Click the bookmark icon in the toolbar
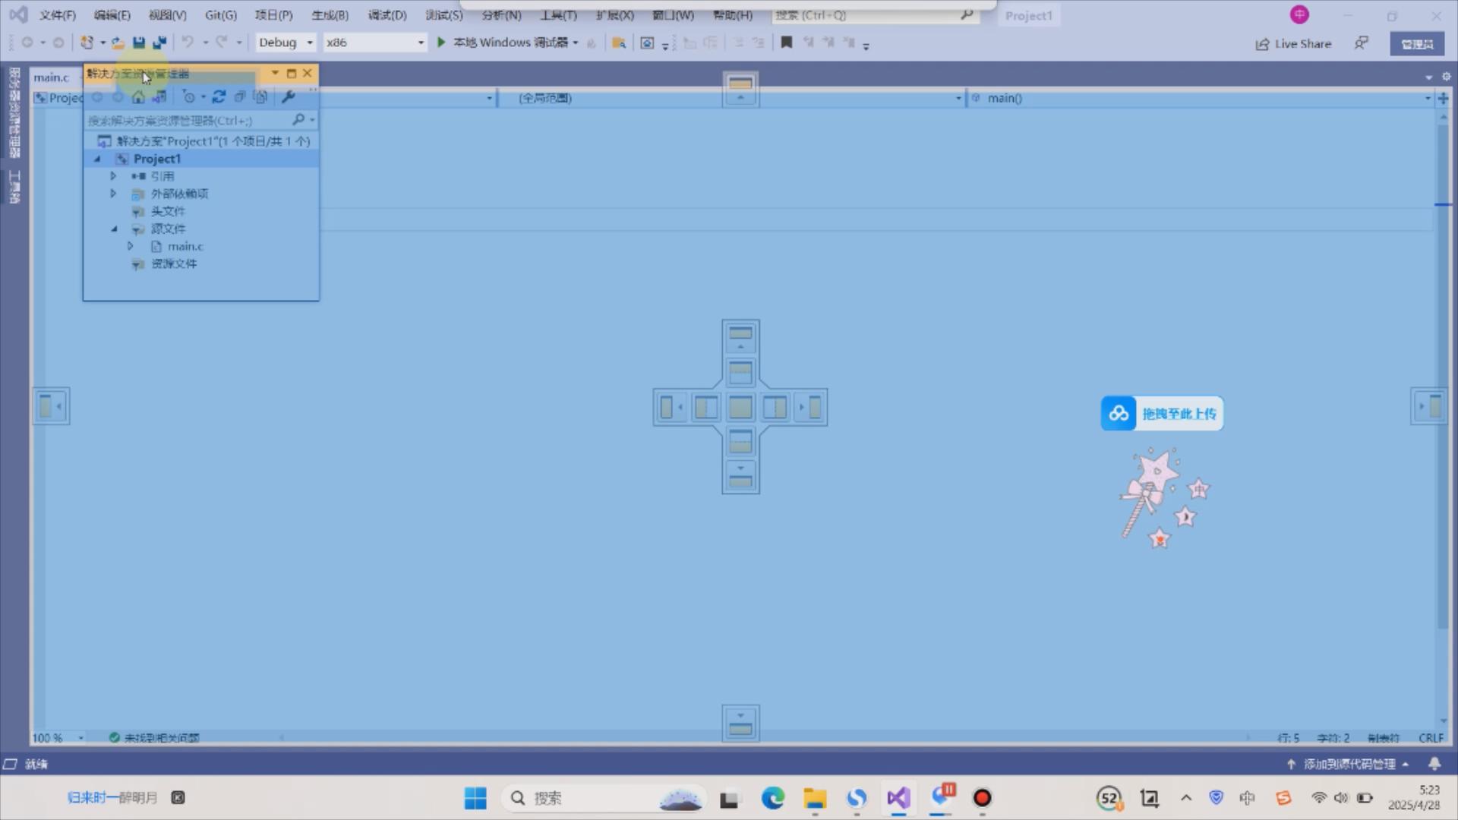Image resolution: width=1458 pixels, height=820 pixels. pos(787,43)
